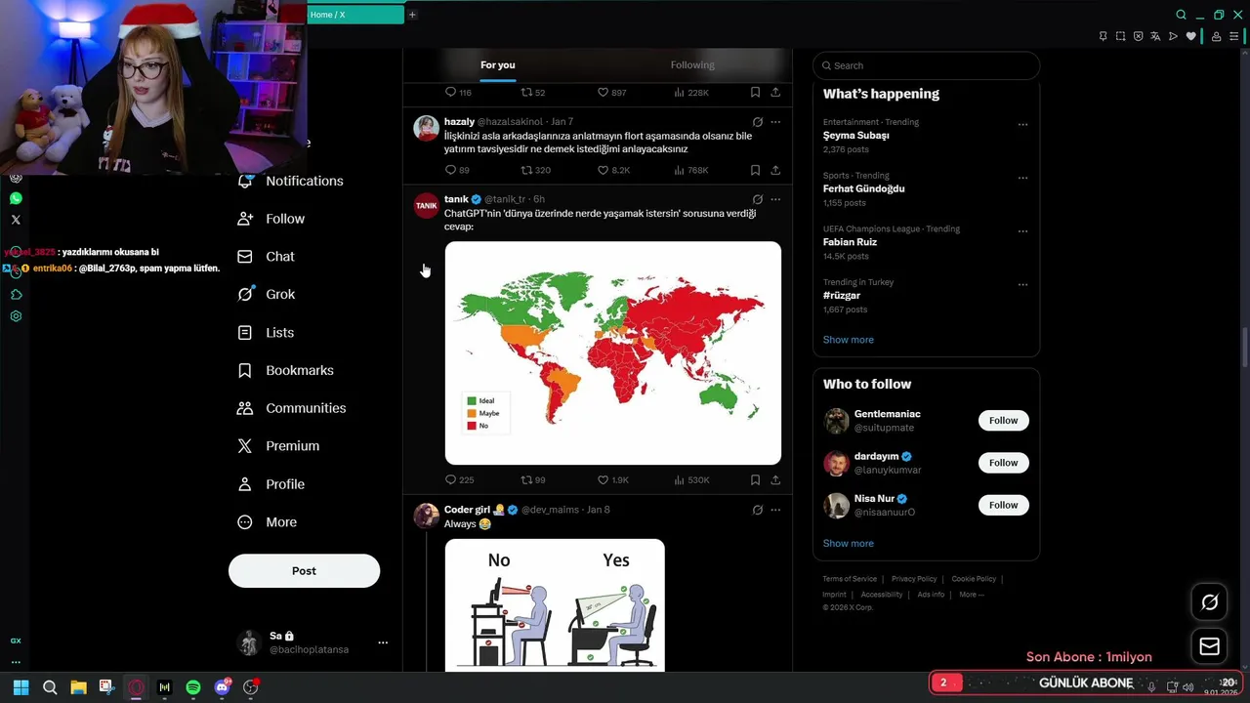
Task: Show more under Who to follow
Action: [x=848, y=543]
